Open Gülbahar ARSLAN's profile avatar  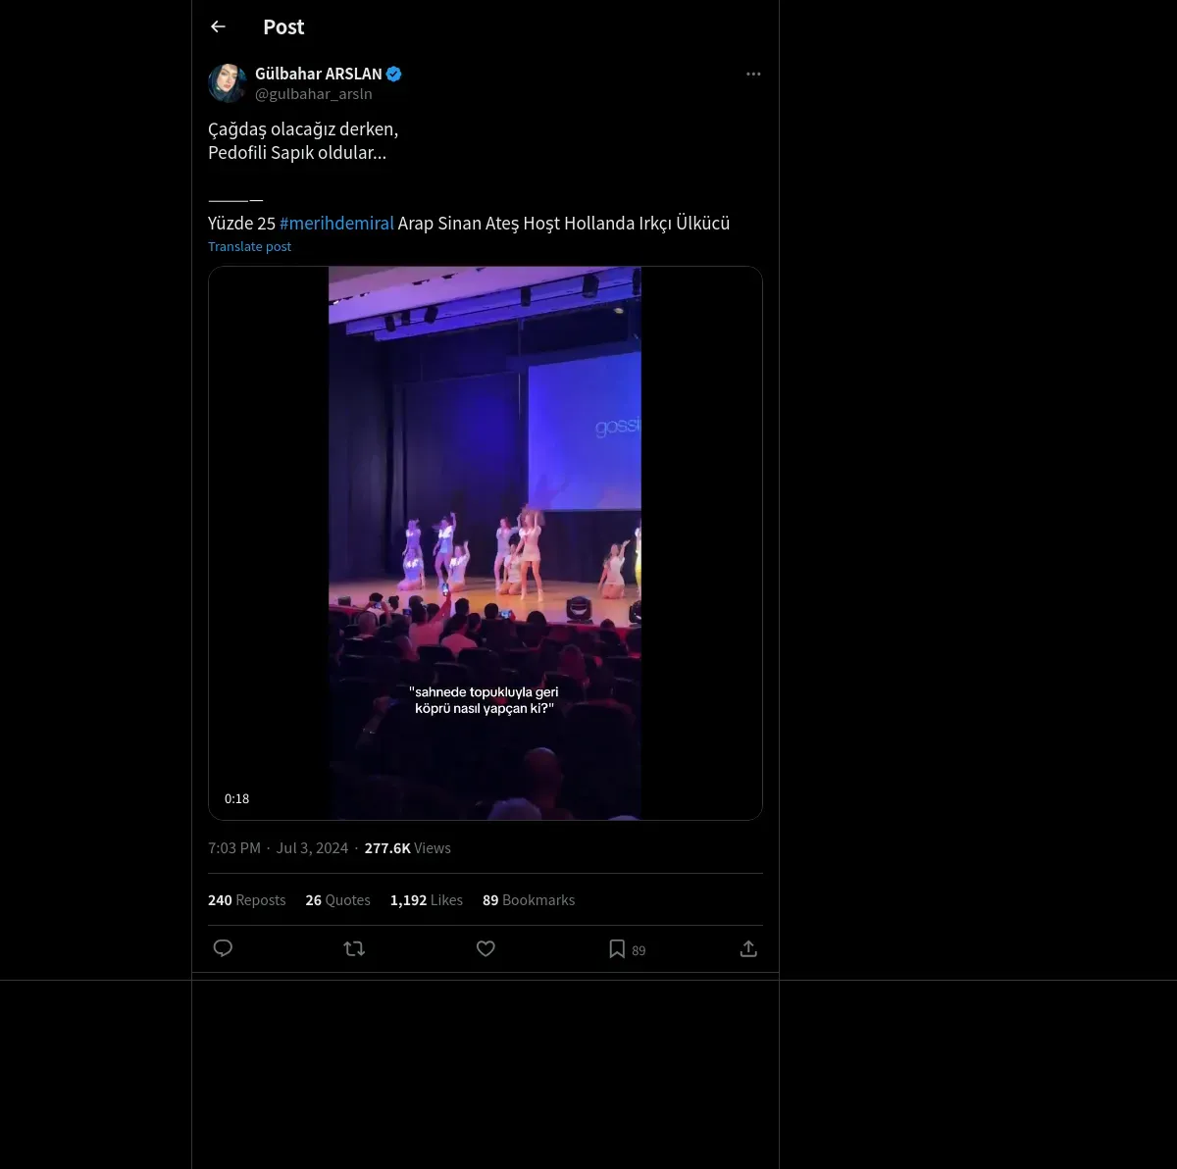pos(228,83)
